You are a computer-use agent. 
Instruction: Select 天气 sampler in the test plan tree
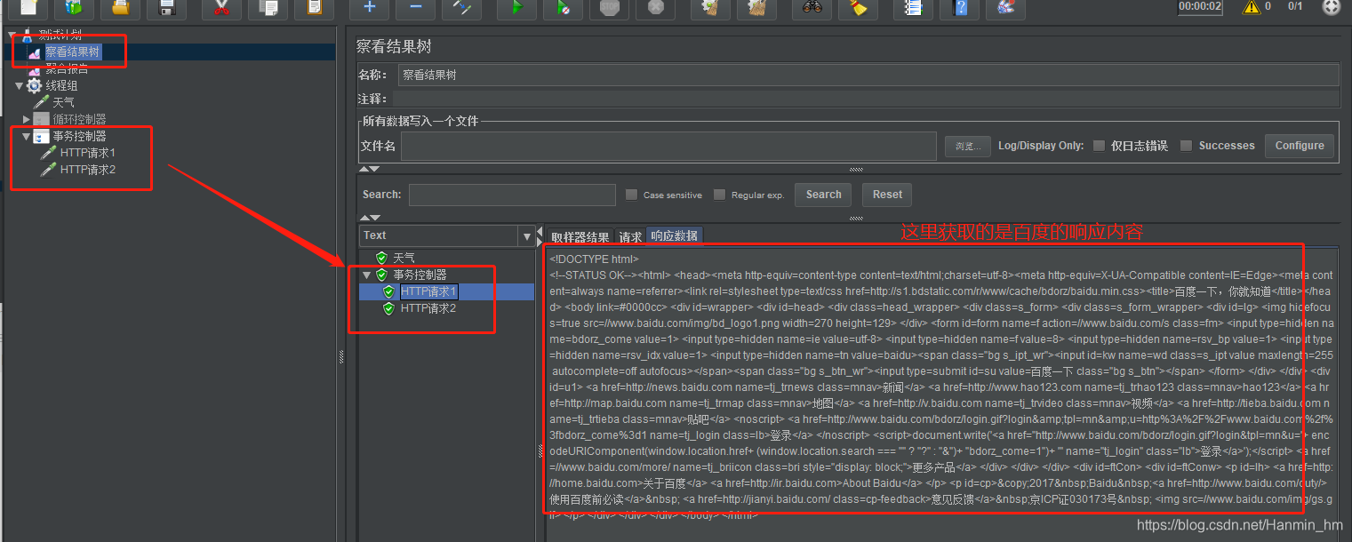click(63, 102)
